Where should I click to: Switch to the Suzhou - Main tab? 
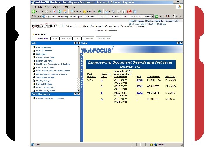pos(41,38)
